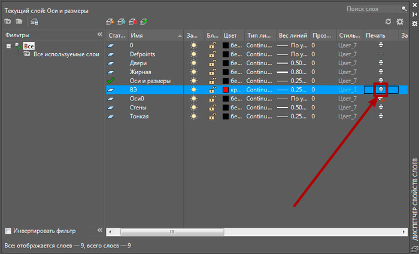
Task: Open red color swatch of layer ВЭ
Action: [x=226, y=90]
